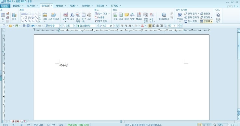Insert 상호 참조 cross reference
Image resolution: width=240 pixels, height=126 pixels.
pyautogui.click(x=146, y=17)
